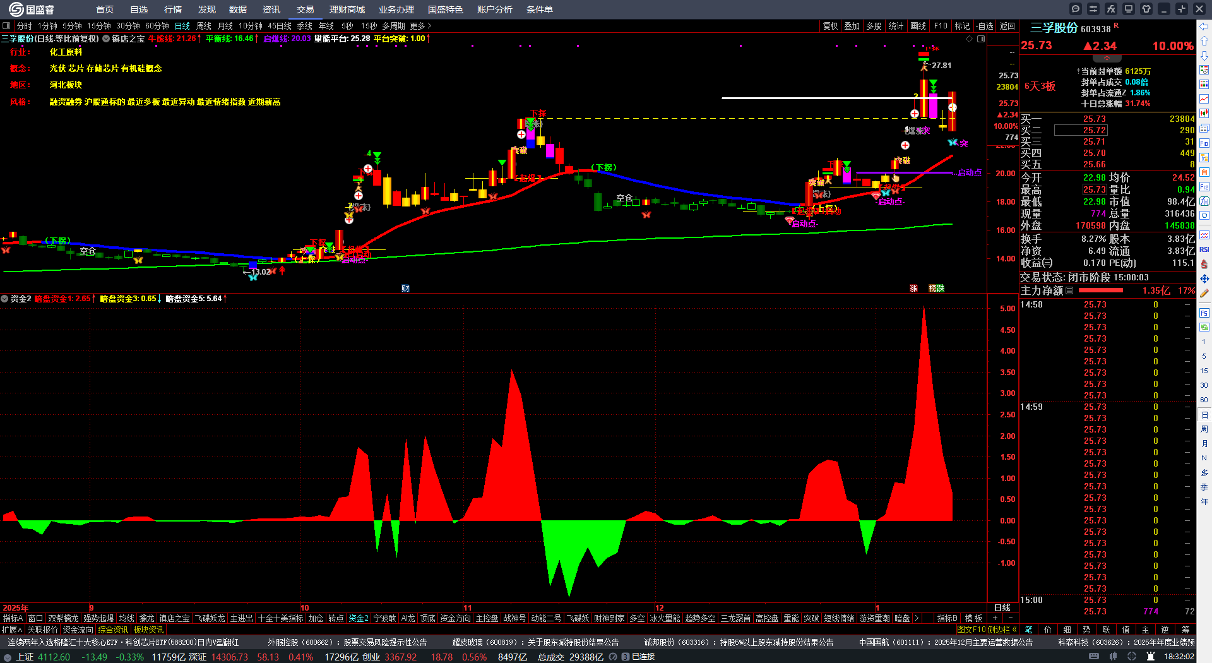Click the keyboard icon in status bar
The height and width of the screenshot is (663, 1212).
point(1094,657)
